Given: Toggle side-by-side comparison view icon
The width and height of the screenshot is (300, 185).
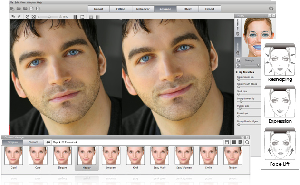Looking at the screenshot, I should pyautogui.click(x=76, y=17).
